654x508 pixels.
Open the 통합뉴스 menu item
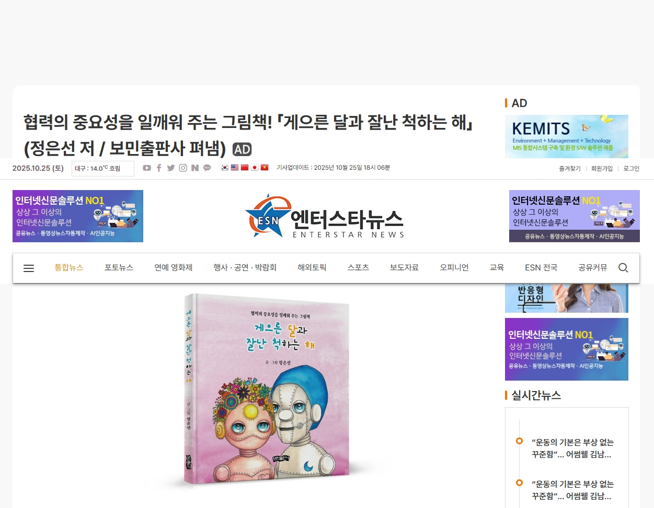(x=69, y=267)
